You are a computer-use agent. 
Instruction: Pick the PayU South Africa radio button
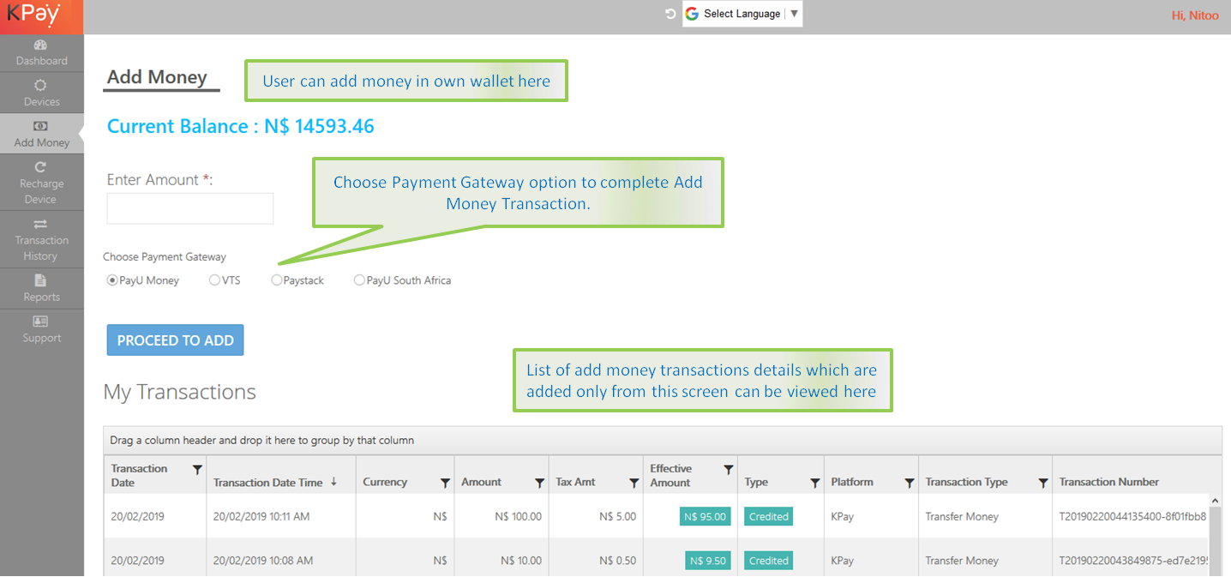coord(359,280)
